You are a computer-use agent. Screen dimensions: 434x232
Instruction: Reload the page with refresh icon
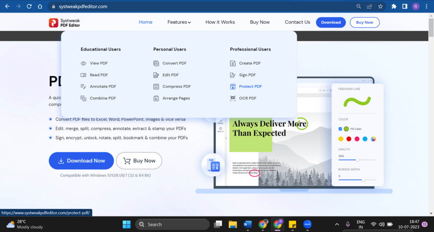(x=29, y=6)
